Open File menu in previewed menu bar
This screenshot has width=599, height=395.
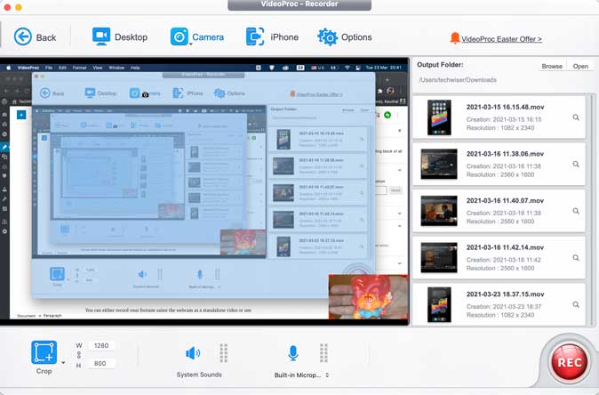[x=49, y=68]
